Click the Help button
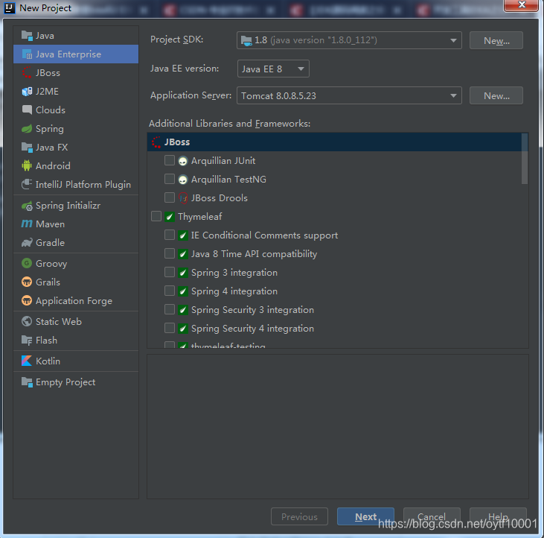544x538 pixels. pos(498,516)
